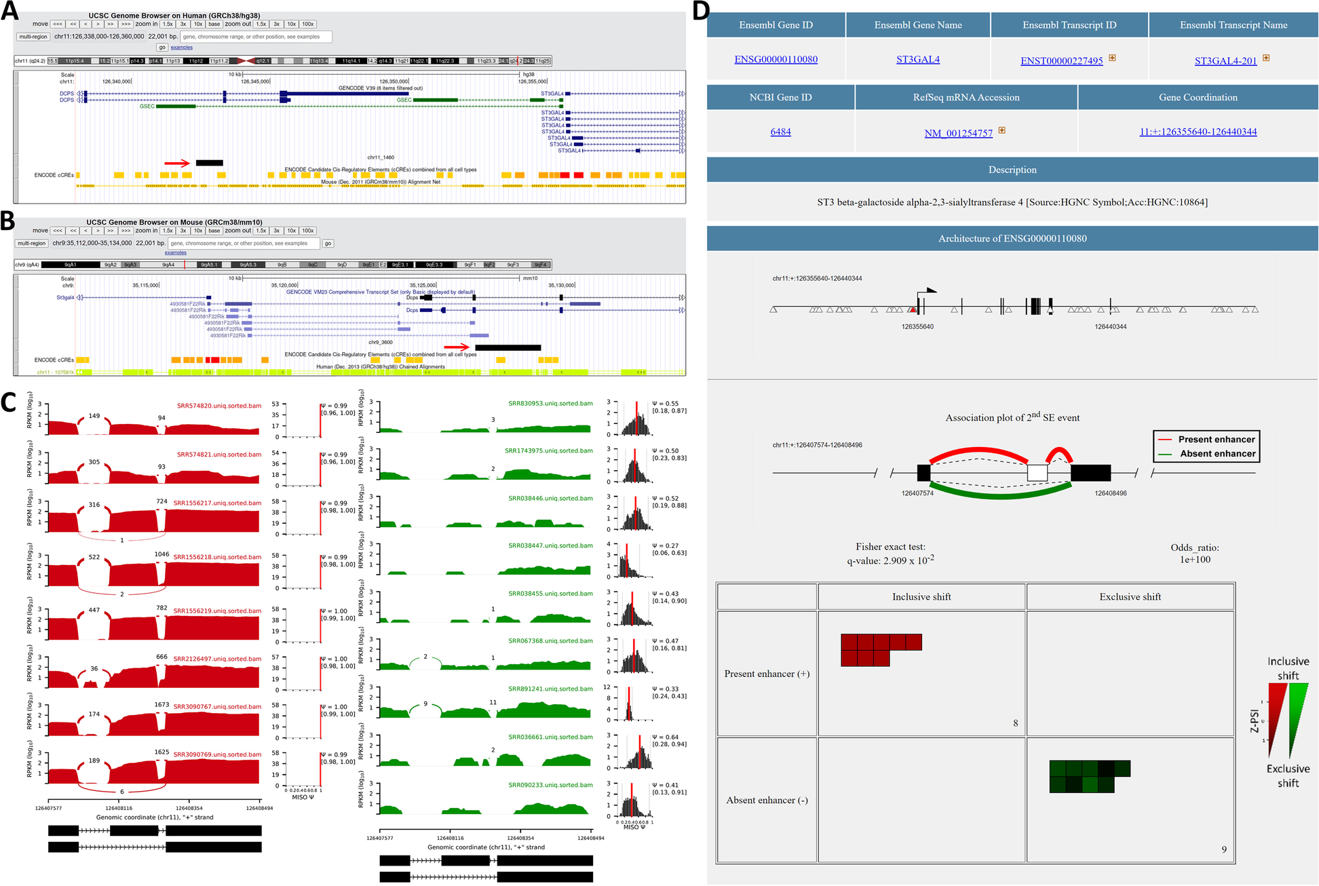Click single '<' move button in Human browser

tap(85, 24)
